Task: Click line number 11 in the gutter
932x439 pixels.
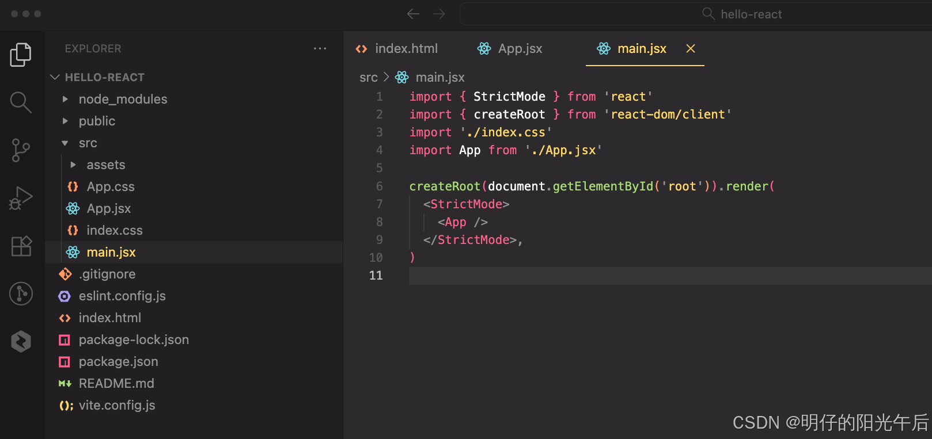Action: pyautogui.click(x=376, y=276)
